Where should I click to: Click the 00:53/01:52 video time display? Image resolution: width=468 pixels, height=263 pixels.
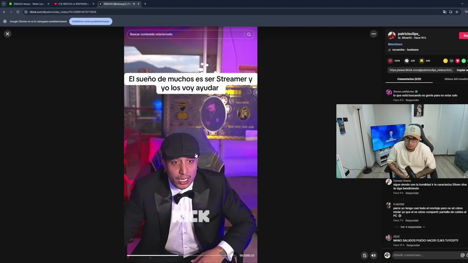click(247, 255)
